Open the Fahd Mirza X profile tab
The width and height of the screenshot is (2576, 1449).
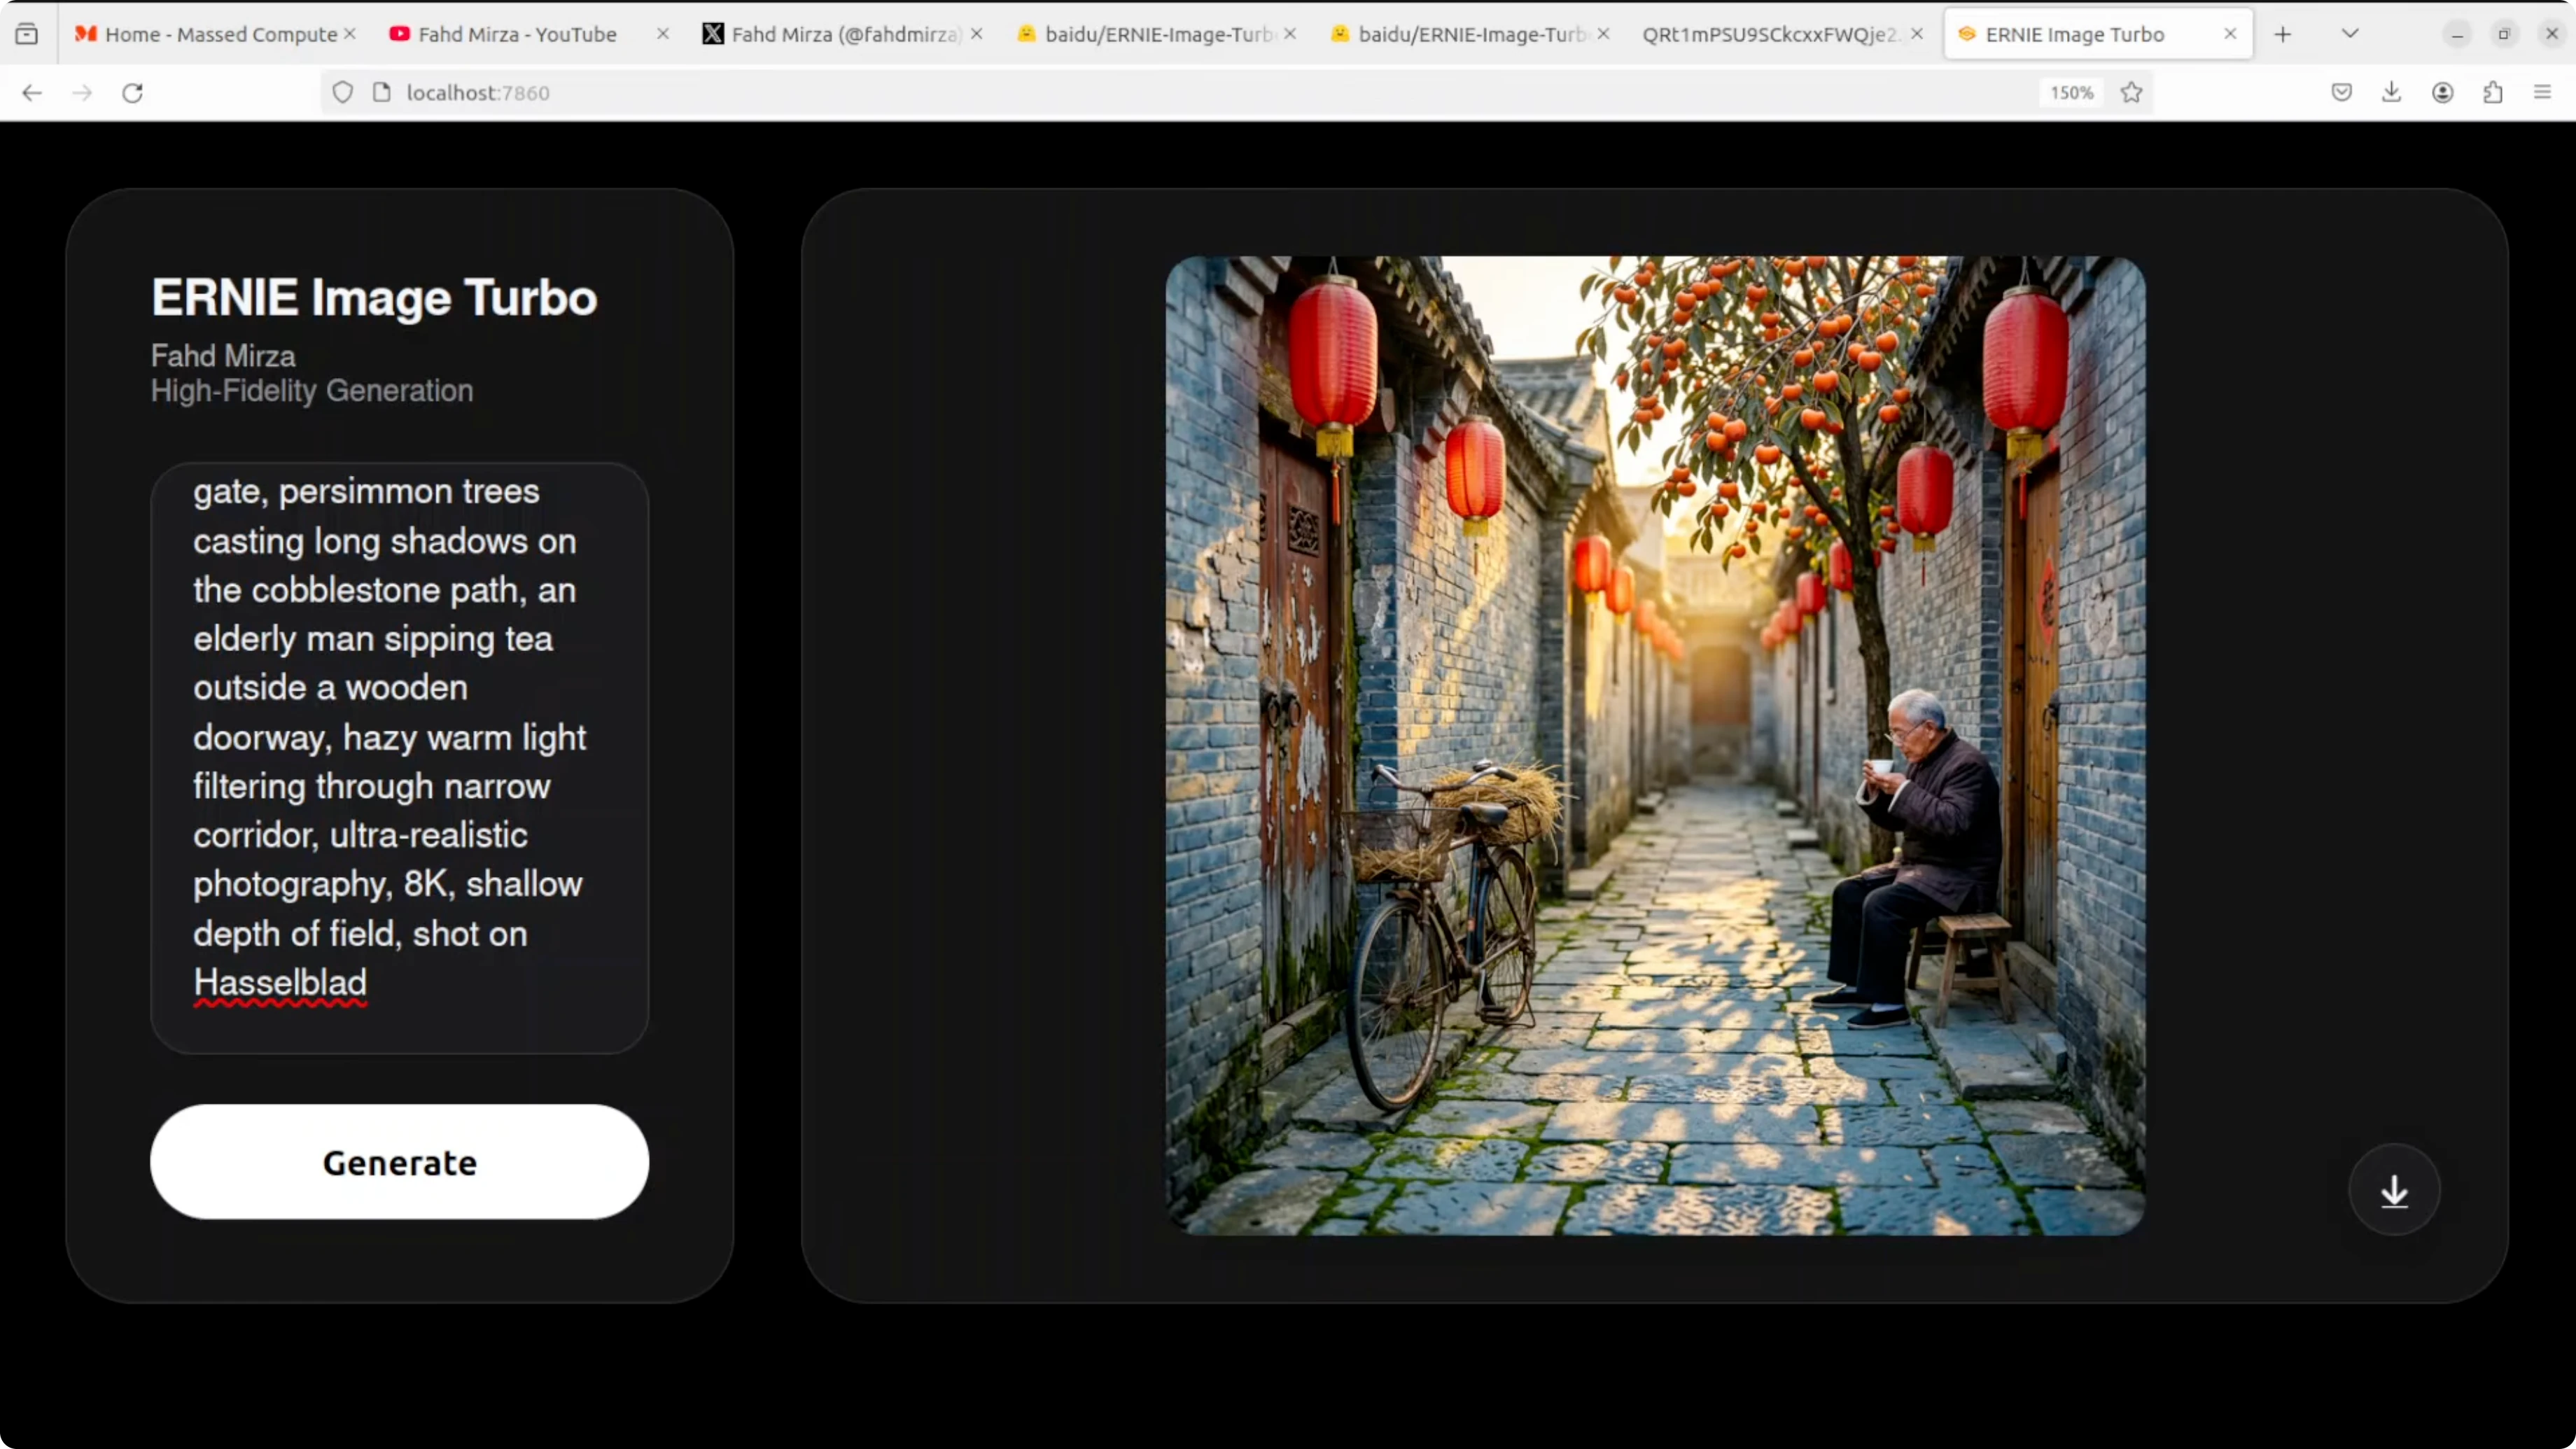point(844,34)
